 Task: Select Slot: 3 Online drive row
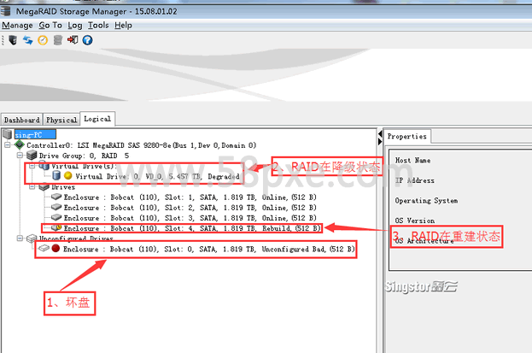190,218
